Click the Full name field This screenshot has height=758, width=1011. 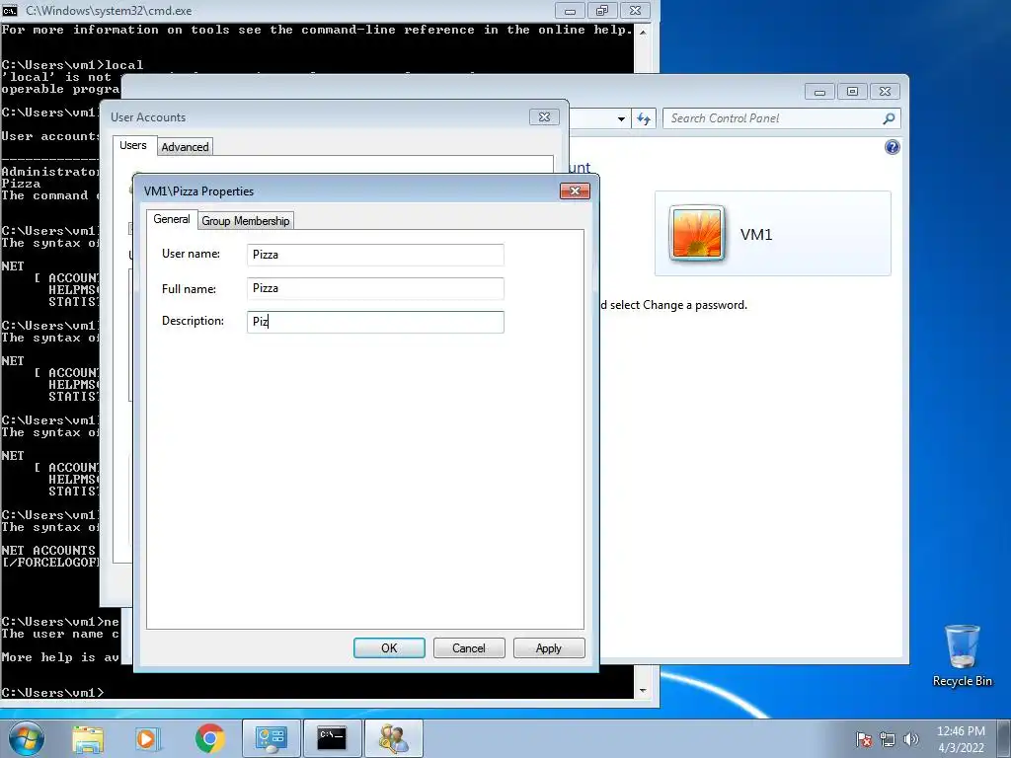[x=375, y=288]
